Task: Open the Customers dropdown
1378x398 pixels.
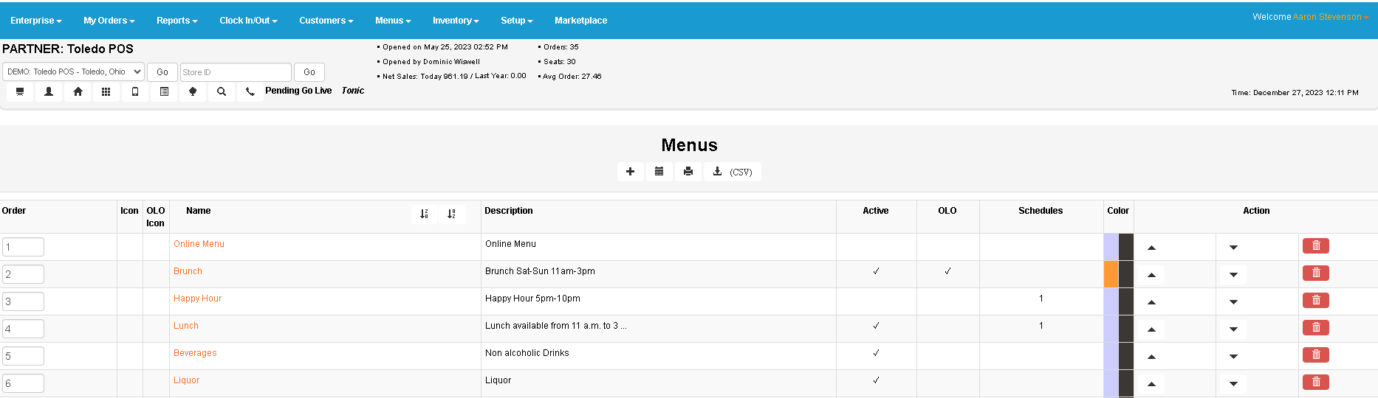Action: pos(326,21)
